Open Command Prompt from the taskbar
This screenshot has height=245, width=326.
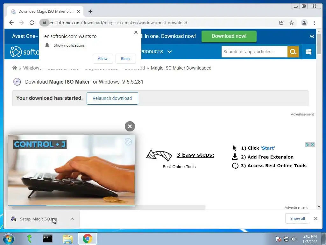point(48,239)
